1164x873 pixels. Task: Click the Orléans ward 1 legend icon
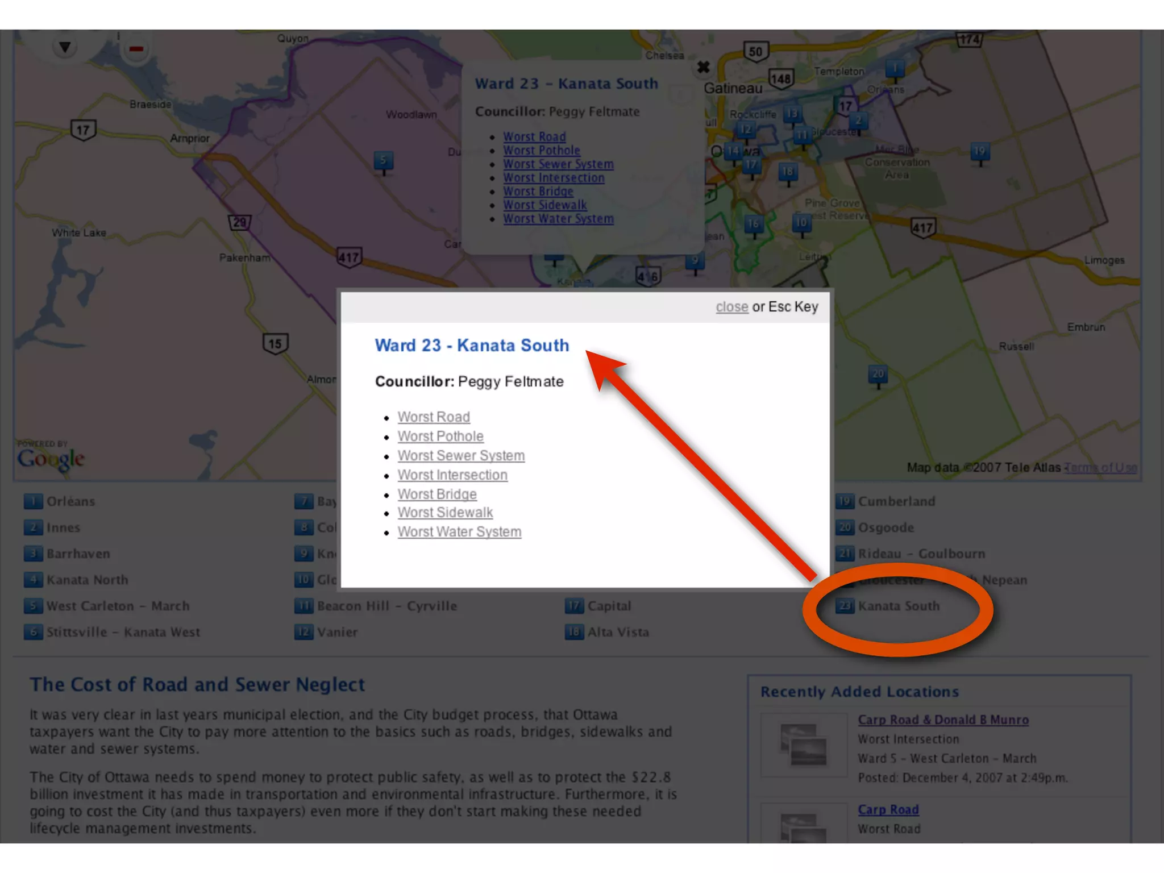[33, 501]
